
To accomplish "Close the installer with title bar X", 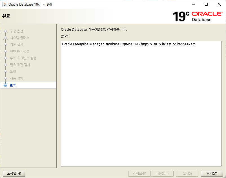I will (x=219, y=4).
